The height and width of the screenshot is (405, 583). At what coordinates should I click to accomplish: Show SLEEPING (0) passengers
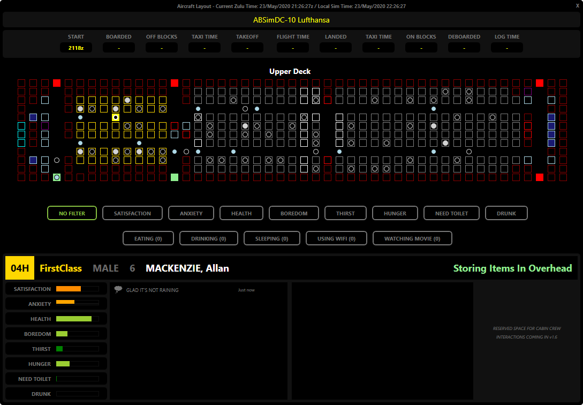click(272, 238)
